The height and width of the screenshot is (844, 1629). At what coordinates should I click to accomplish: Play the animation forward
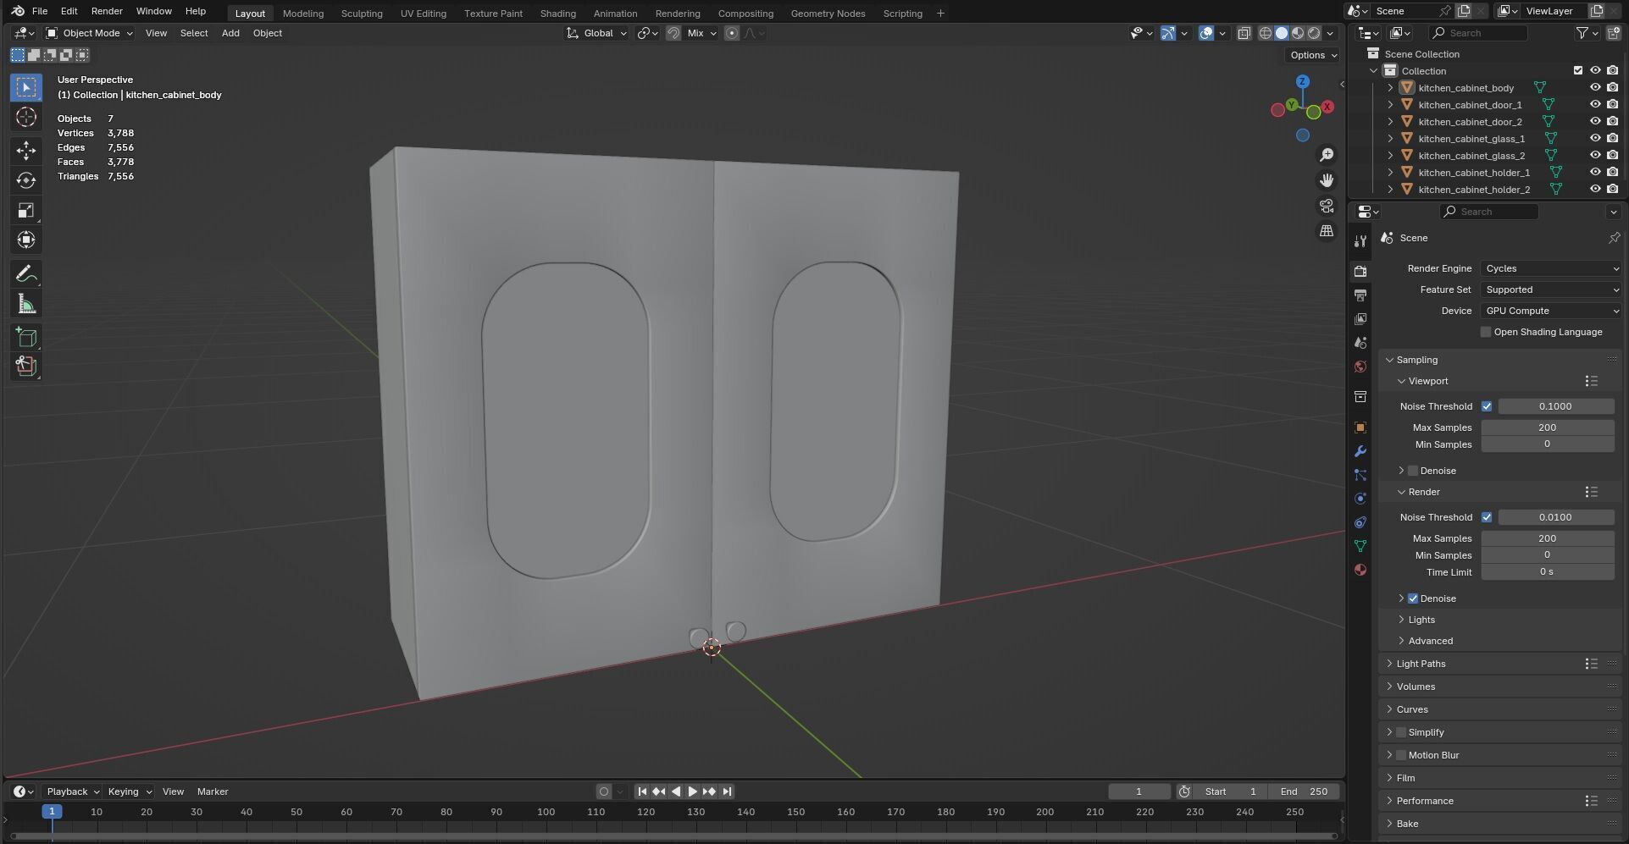click(x=692, y=792)
